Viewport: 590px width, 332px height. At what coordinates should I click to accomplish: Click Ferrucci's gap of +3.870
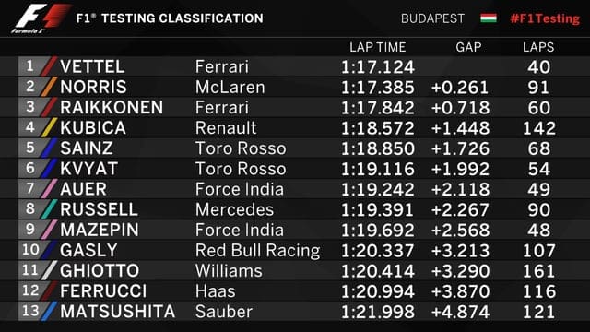[x=460, y=291]
